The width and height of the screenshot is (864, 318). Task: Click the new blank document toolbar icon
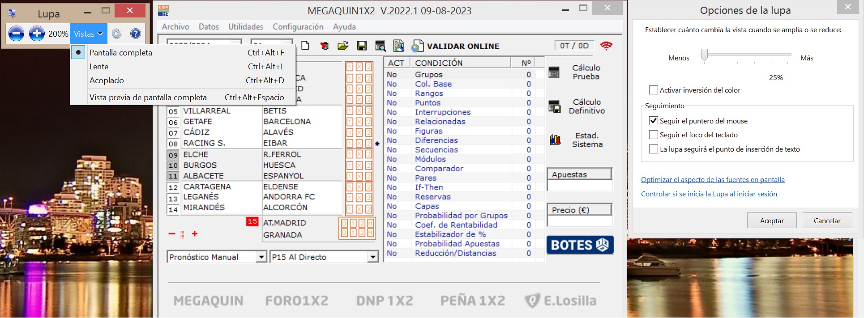[x=305, y=46]
